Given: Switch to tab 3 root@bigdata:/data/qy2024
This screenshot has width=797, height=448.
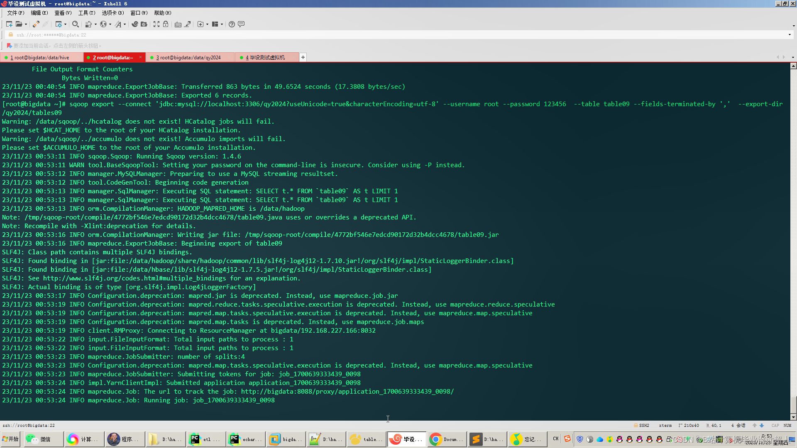Looking at the screenshot, I should 188,58.
